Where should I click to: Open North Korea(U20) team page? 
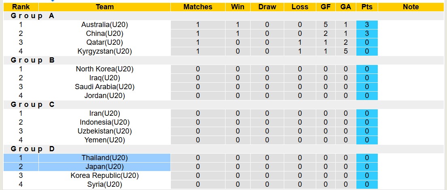pos(104,69)
